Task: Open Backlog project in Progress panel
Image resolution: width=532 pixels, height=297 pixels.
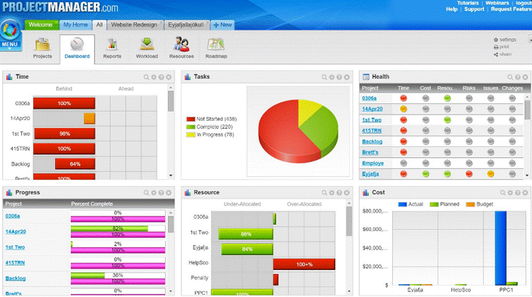Action: click(x=16, y=279)
